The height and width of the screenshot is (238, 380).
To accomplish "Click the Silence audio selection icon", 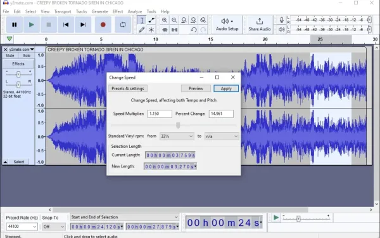I will [x=175, y=30].
